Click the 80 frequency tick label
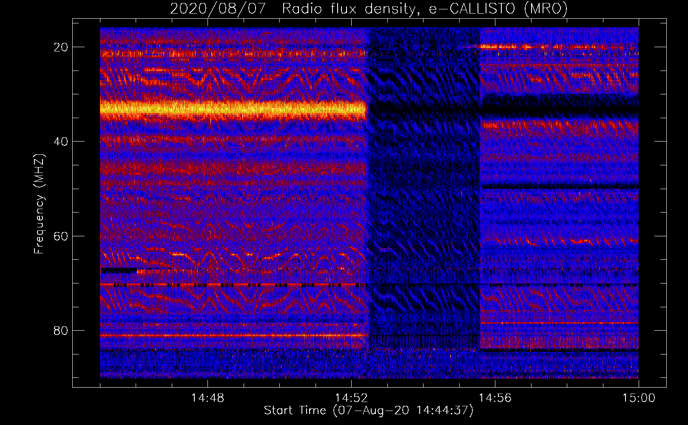688x425 pixels. 61,331
